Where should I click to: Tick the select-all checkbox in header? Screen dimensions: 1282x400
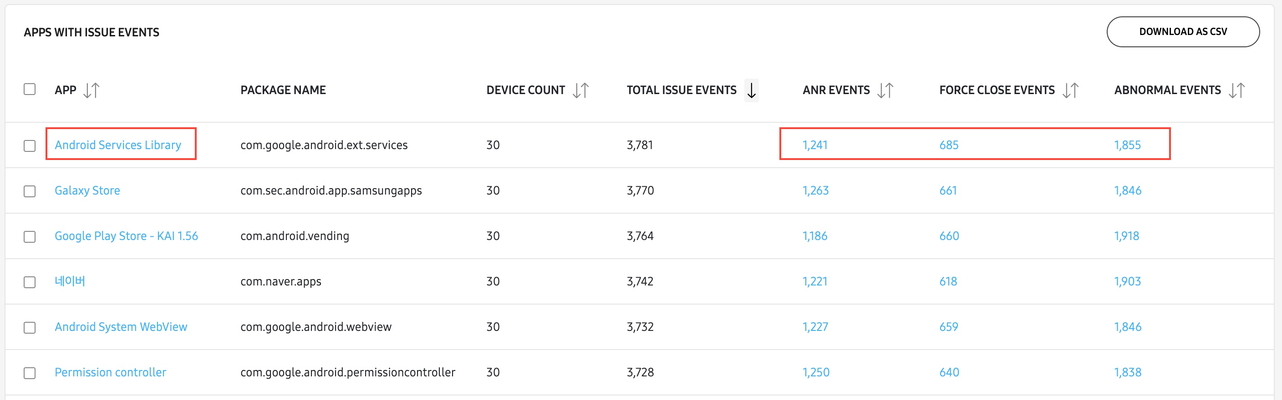(x=30, y=90)
